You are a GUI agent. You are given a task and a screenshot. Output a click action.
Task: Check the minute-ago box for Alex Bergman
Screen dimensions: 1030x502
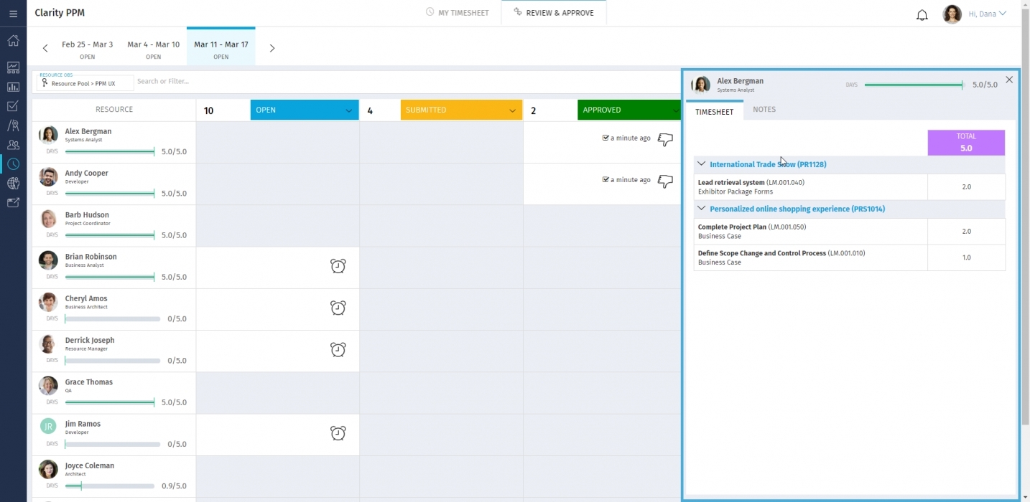point(605,138)
